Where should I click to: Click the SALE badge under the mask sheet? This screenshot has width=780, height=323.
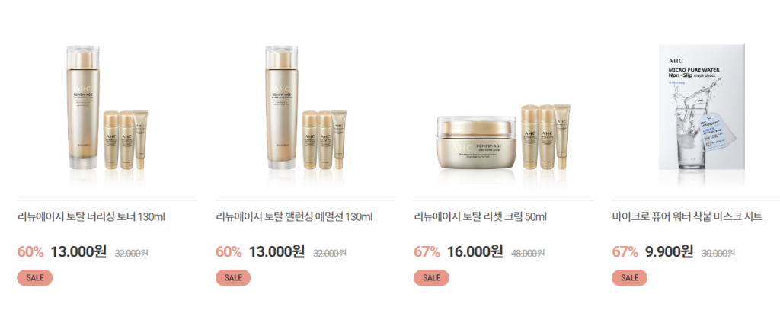point(629,278)
